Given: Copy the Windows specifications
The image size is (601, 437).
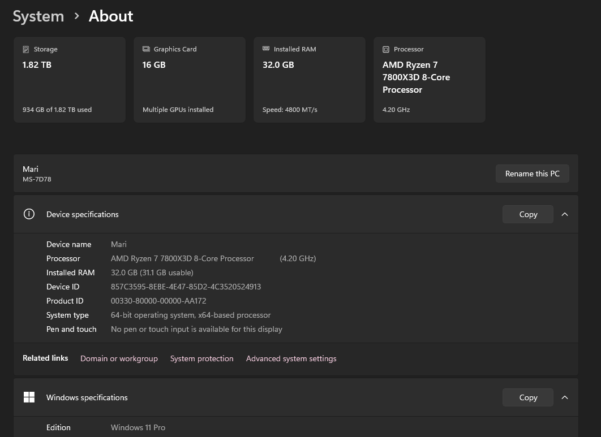Looking at the screenshot, I should point(528,397).
